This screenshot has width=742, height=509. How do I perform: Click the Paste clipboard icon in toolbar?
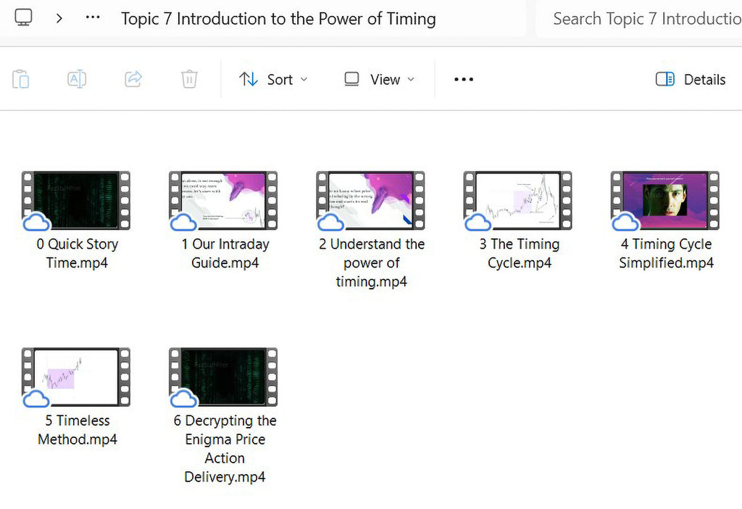click(20, 79)
